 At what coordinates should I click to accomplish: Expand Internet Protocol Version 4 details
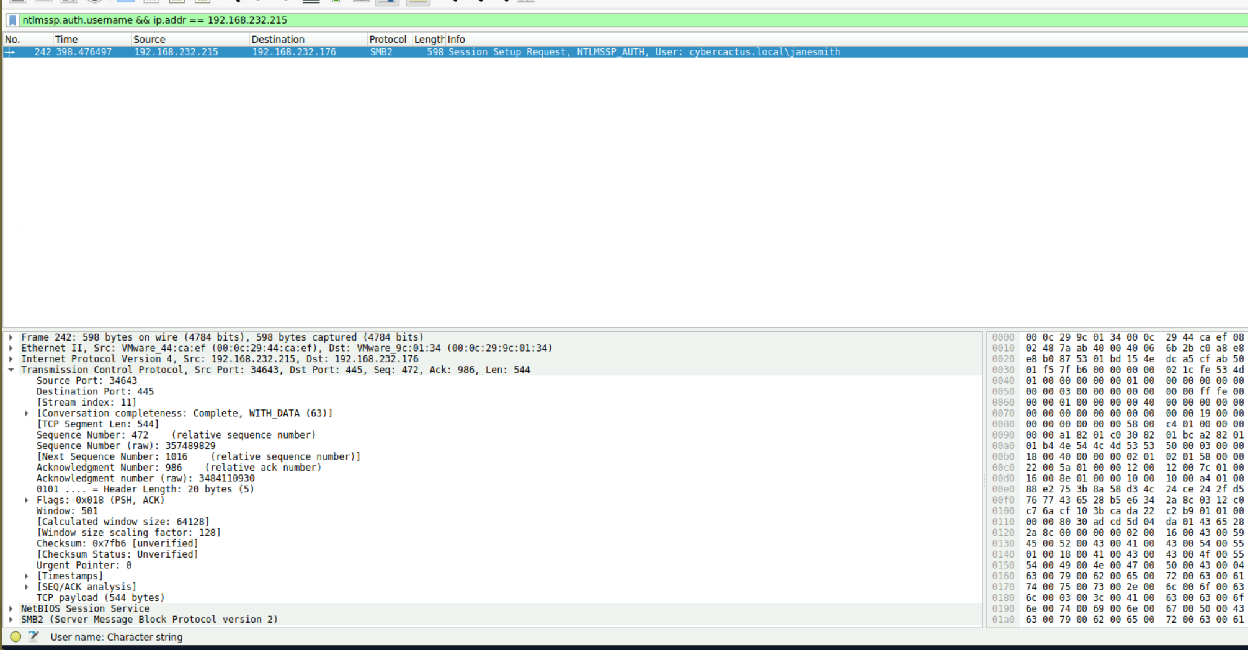[x=11, y=359]
